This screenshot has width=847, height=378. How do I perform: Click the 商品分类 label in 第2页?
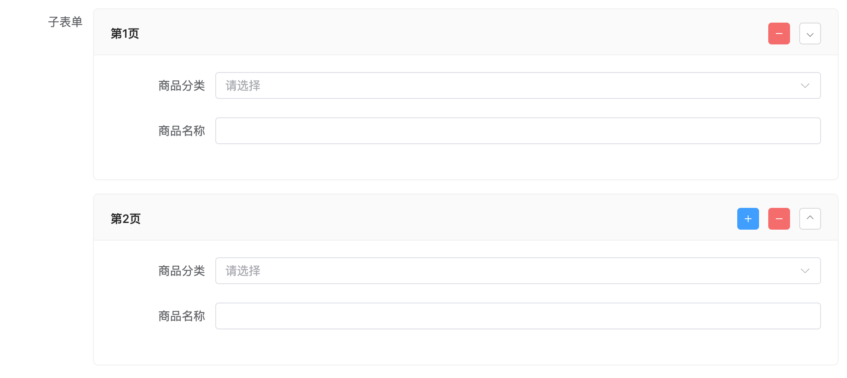point(181,271)
